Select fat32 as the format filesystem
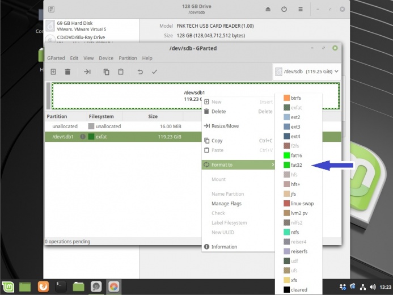This screenshot has height=295, width=393. (296, 165)
